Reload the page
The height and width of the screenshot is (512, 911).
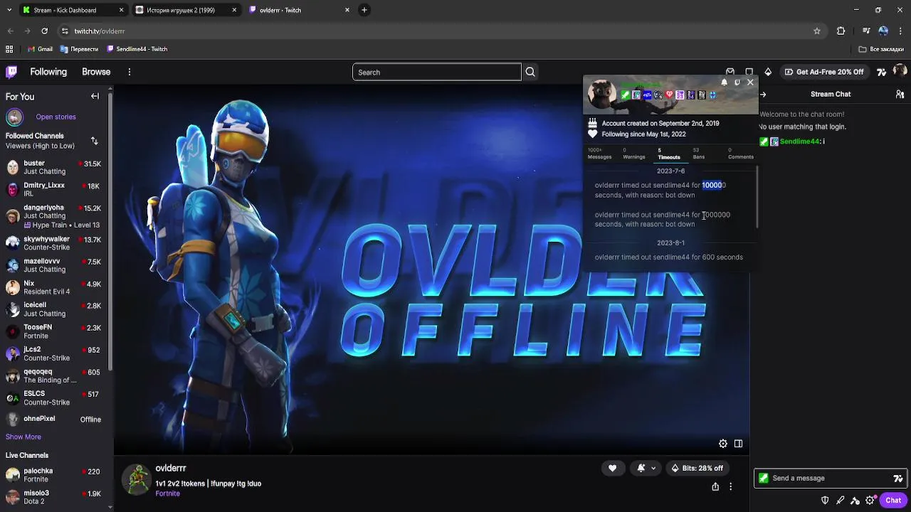pos(44,31)
